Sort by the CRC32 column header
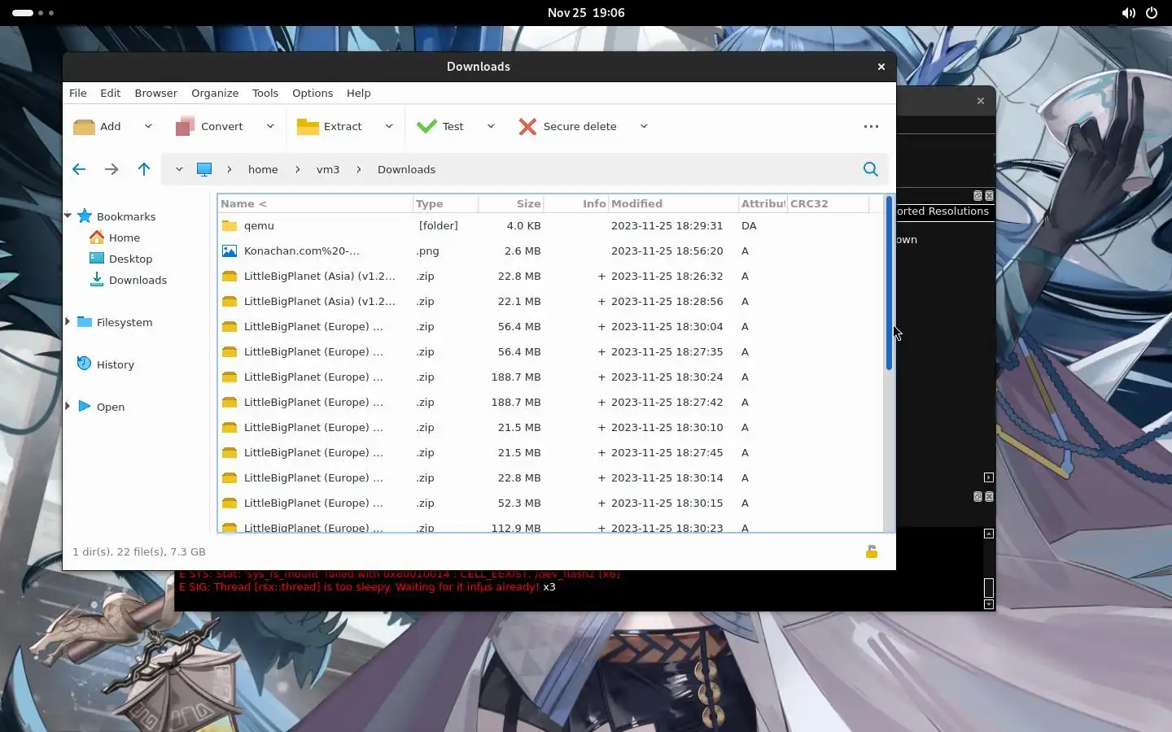This screenshot has width=1172, height=732. click(828, 203)
